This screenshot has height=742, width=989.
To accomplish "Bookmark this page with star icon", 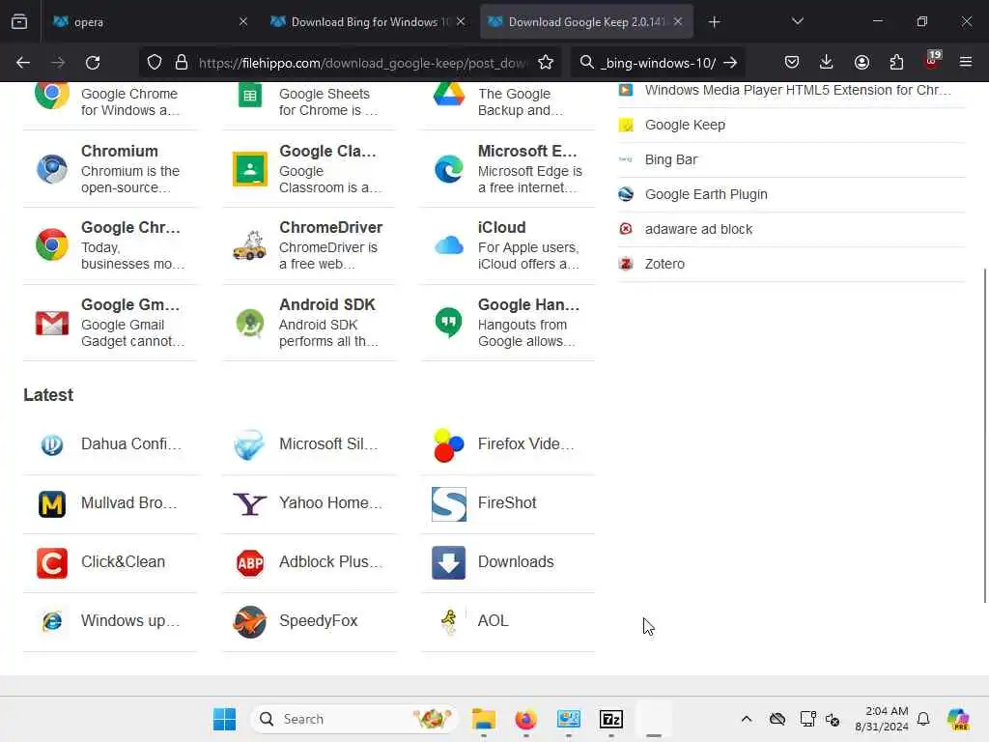I will (546, 62).
